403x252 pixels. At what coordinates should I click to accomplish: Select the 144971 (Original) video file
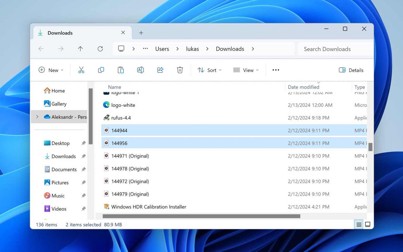click(130, 156)
